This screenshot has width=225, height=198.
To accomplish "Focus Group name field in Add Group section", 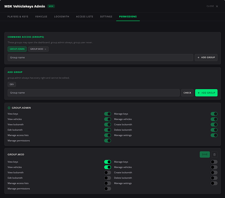I will 93,93.
